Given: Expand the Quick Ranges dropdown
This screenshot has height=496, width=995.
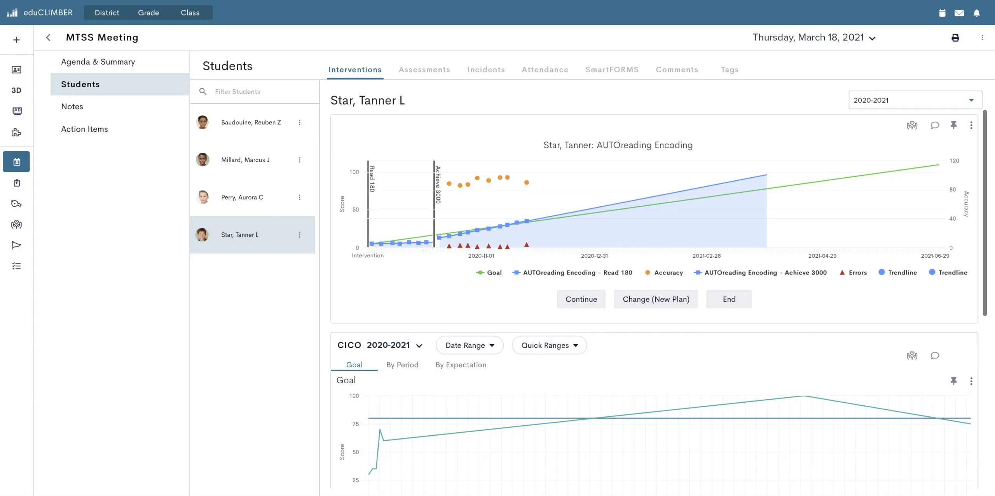Looking at the screenshot, I should point(549,345).
